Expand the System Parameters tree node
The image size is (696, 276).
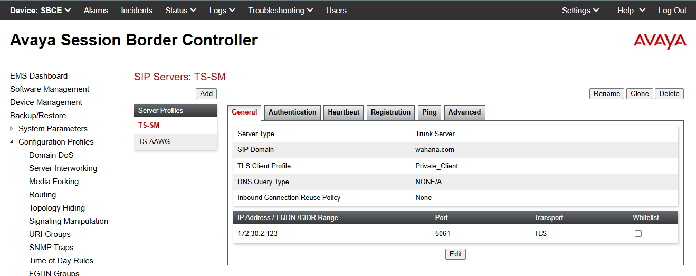pyautogui.click(x=12, y=129)
